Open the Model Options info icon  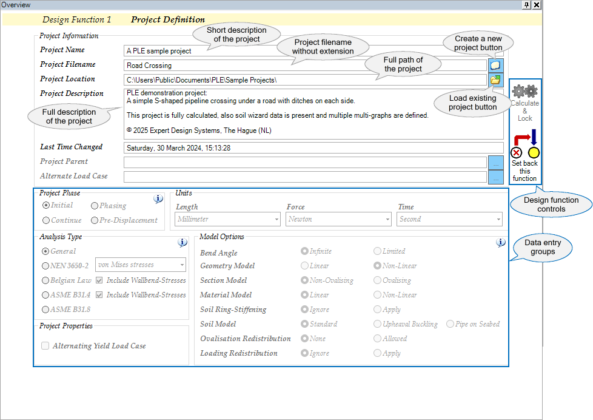click(500, 242)
